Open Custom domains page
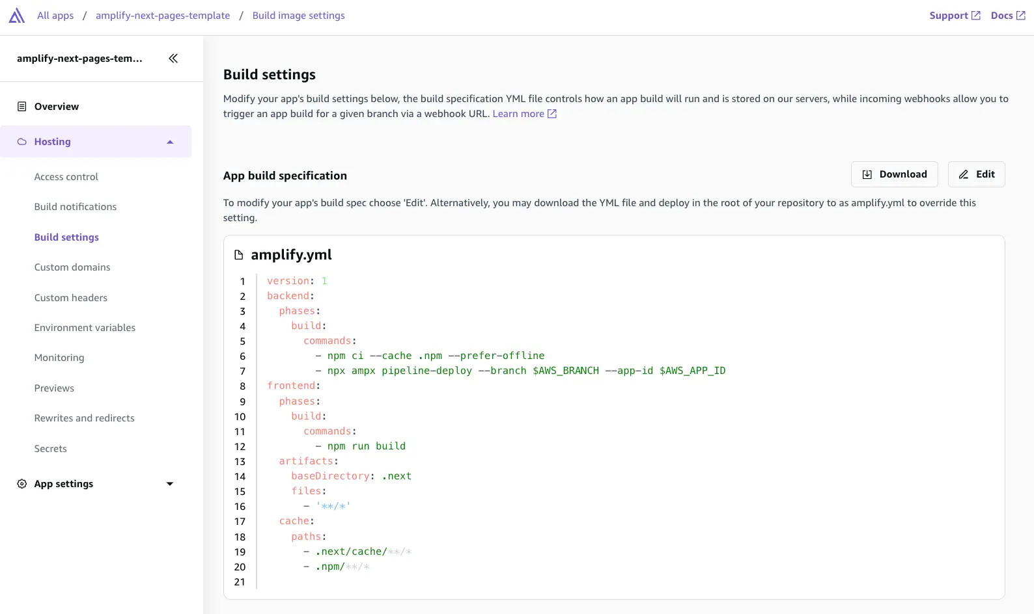 72,267
